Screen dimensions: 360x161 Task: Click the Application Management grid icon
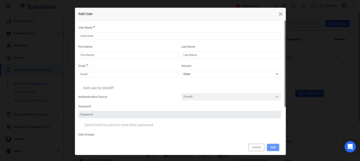tap(8, 127)
